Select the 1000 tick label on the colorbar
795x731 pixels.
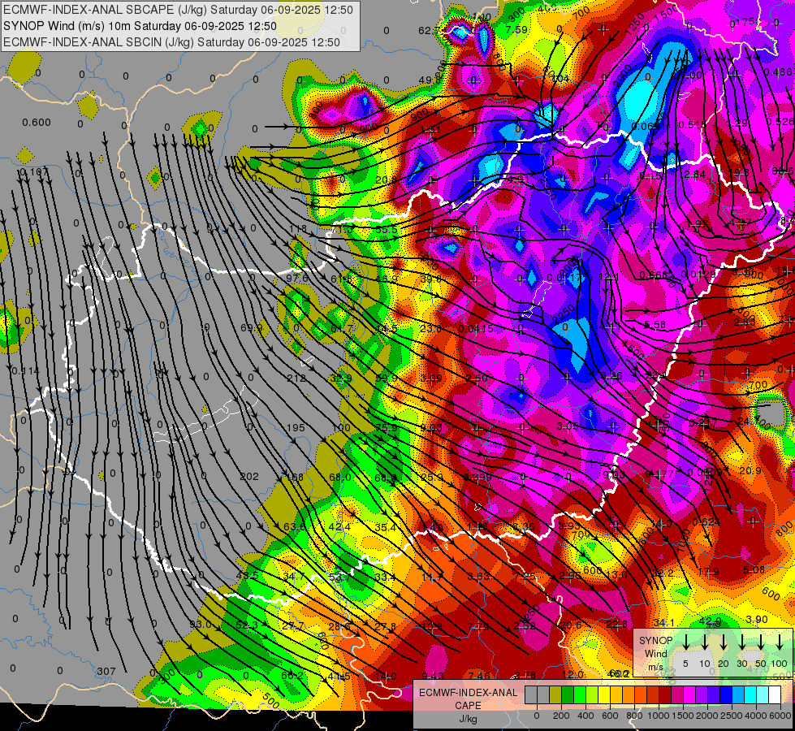(x=659, y=716)
